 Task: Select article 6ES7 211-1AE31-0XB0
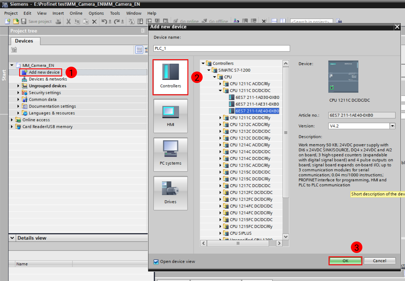pyautogui.click(x=257, y=104)
